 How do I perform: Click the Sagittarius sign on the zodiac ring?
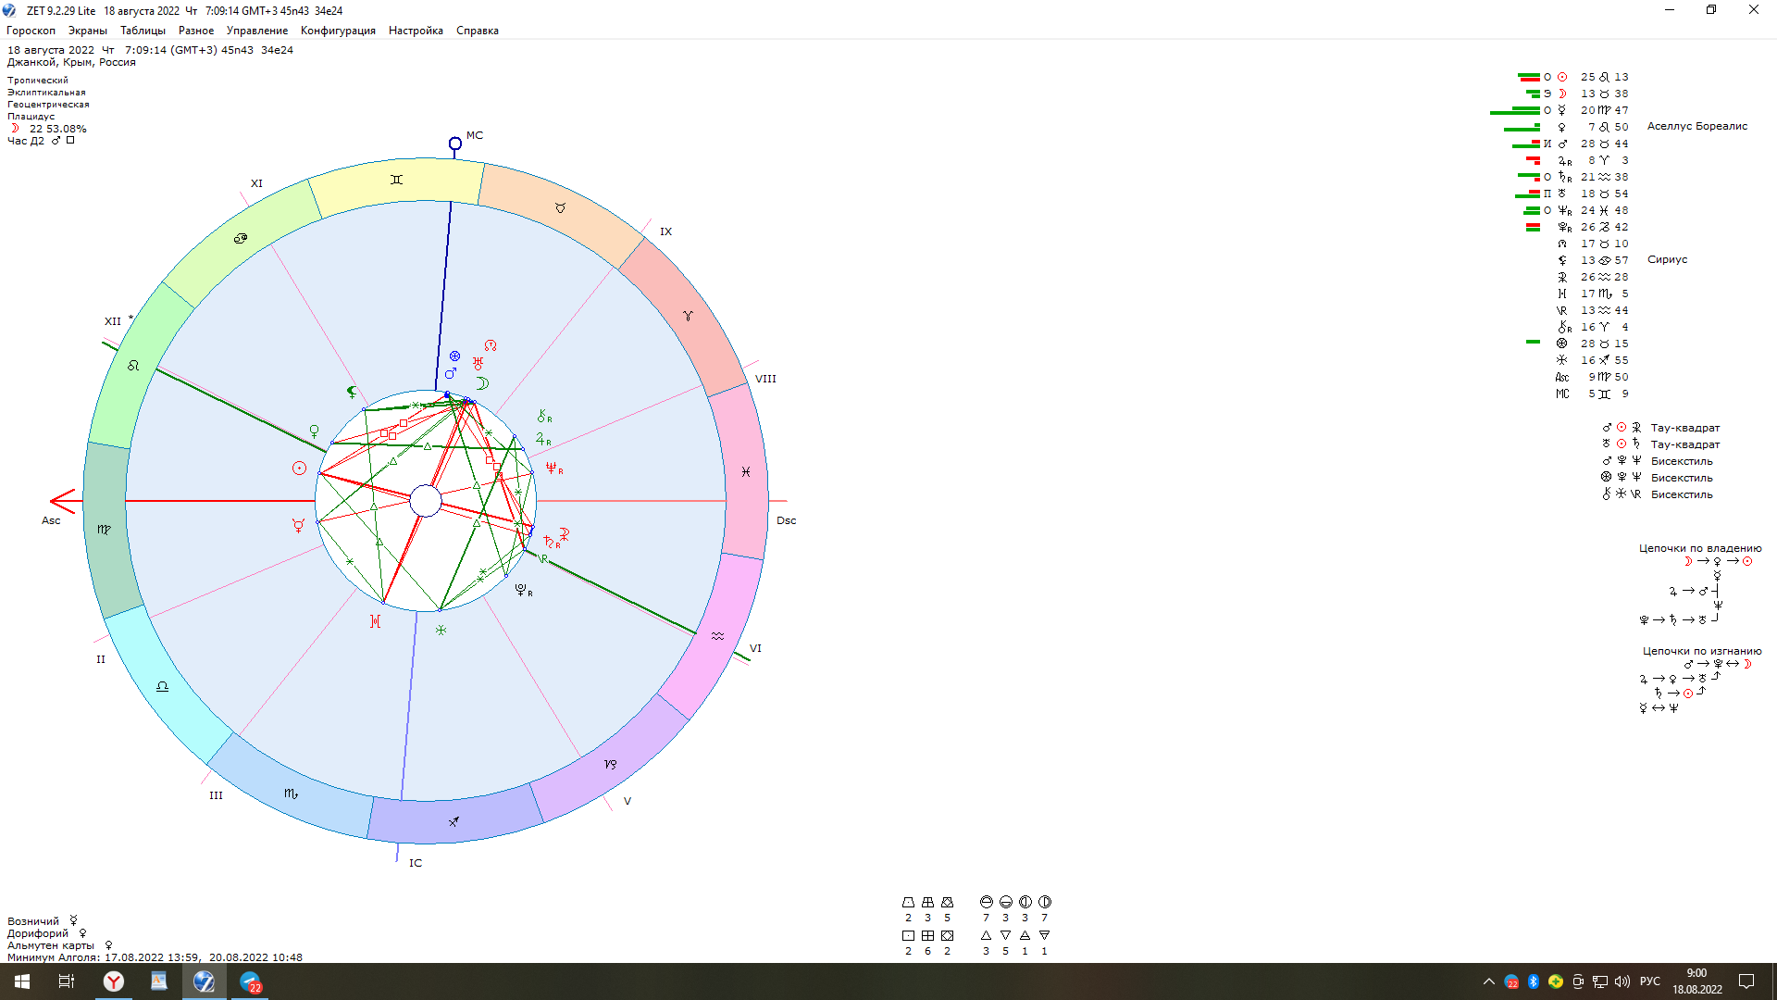coord(454,821)
